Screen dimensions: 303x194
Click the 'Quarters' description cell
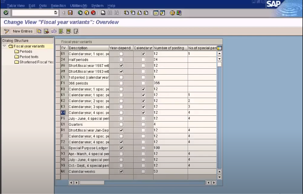[x=89, y=124]
